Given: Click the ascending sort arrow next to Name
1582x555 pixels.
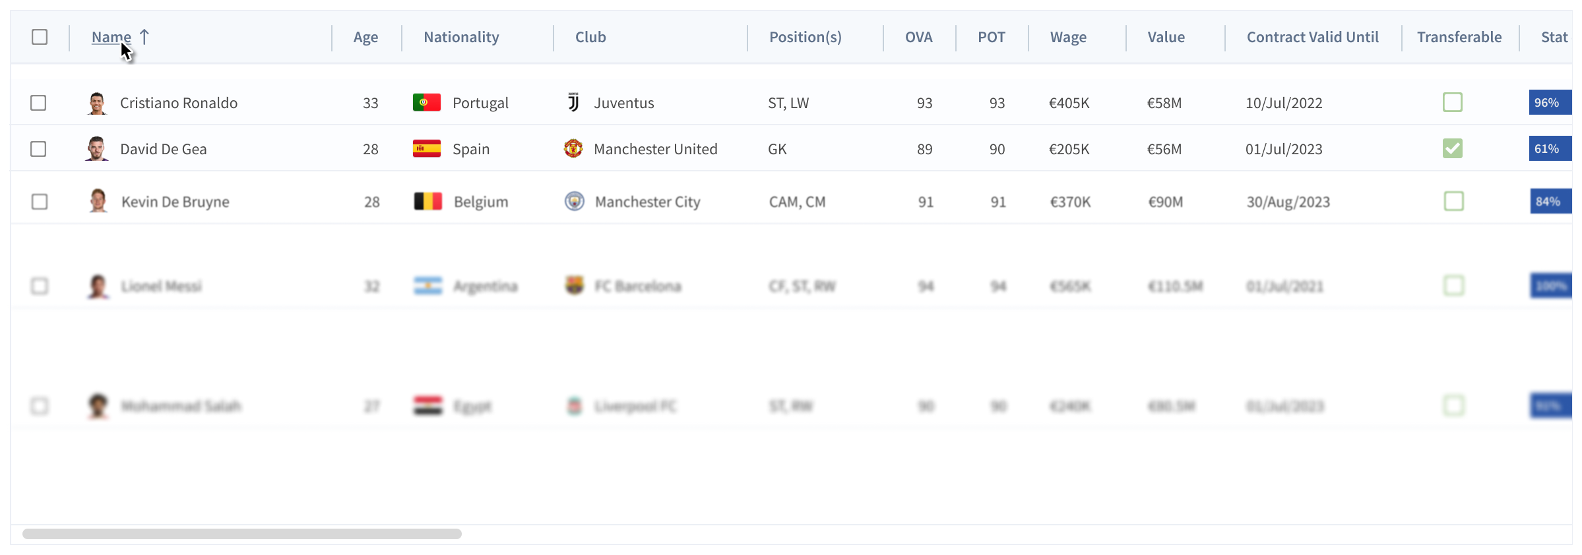Looking at the screenshot, I should tap(144, 37).
